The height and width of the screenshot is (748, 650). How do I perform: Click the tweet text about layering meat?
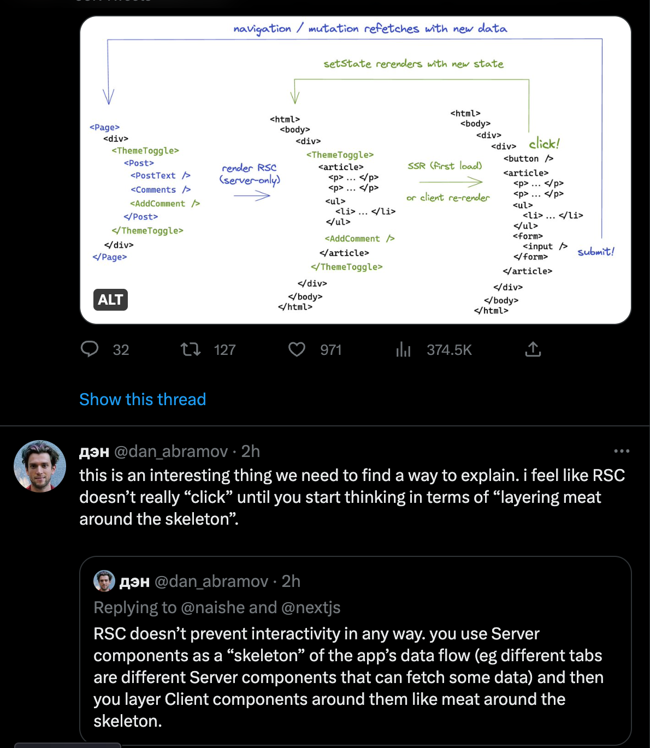point(352,497)
